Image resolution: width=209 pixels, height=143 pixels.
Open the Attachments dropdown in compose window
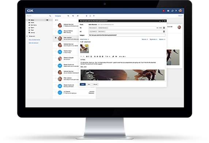point(84,39)
